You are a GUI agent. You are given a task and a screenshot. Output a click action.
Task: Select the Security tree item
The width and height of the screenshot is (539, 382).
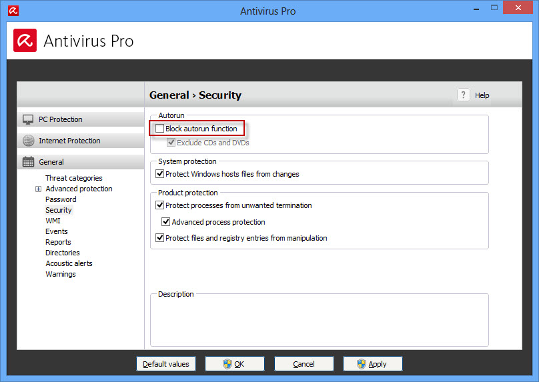point(59,210)
